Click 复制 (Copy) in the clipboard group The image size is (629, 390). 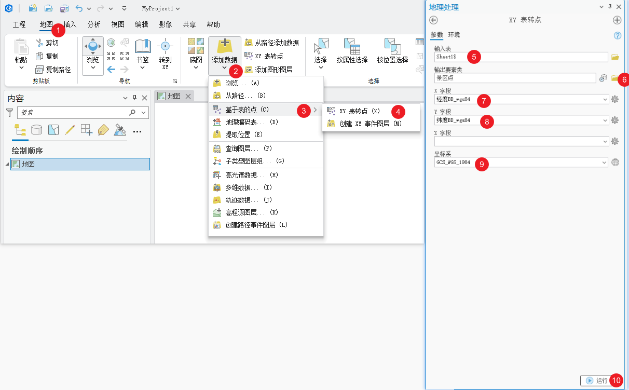point(47,56)
